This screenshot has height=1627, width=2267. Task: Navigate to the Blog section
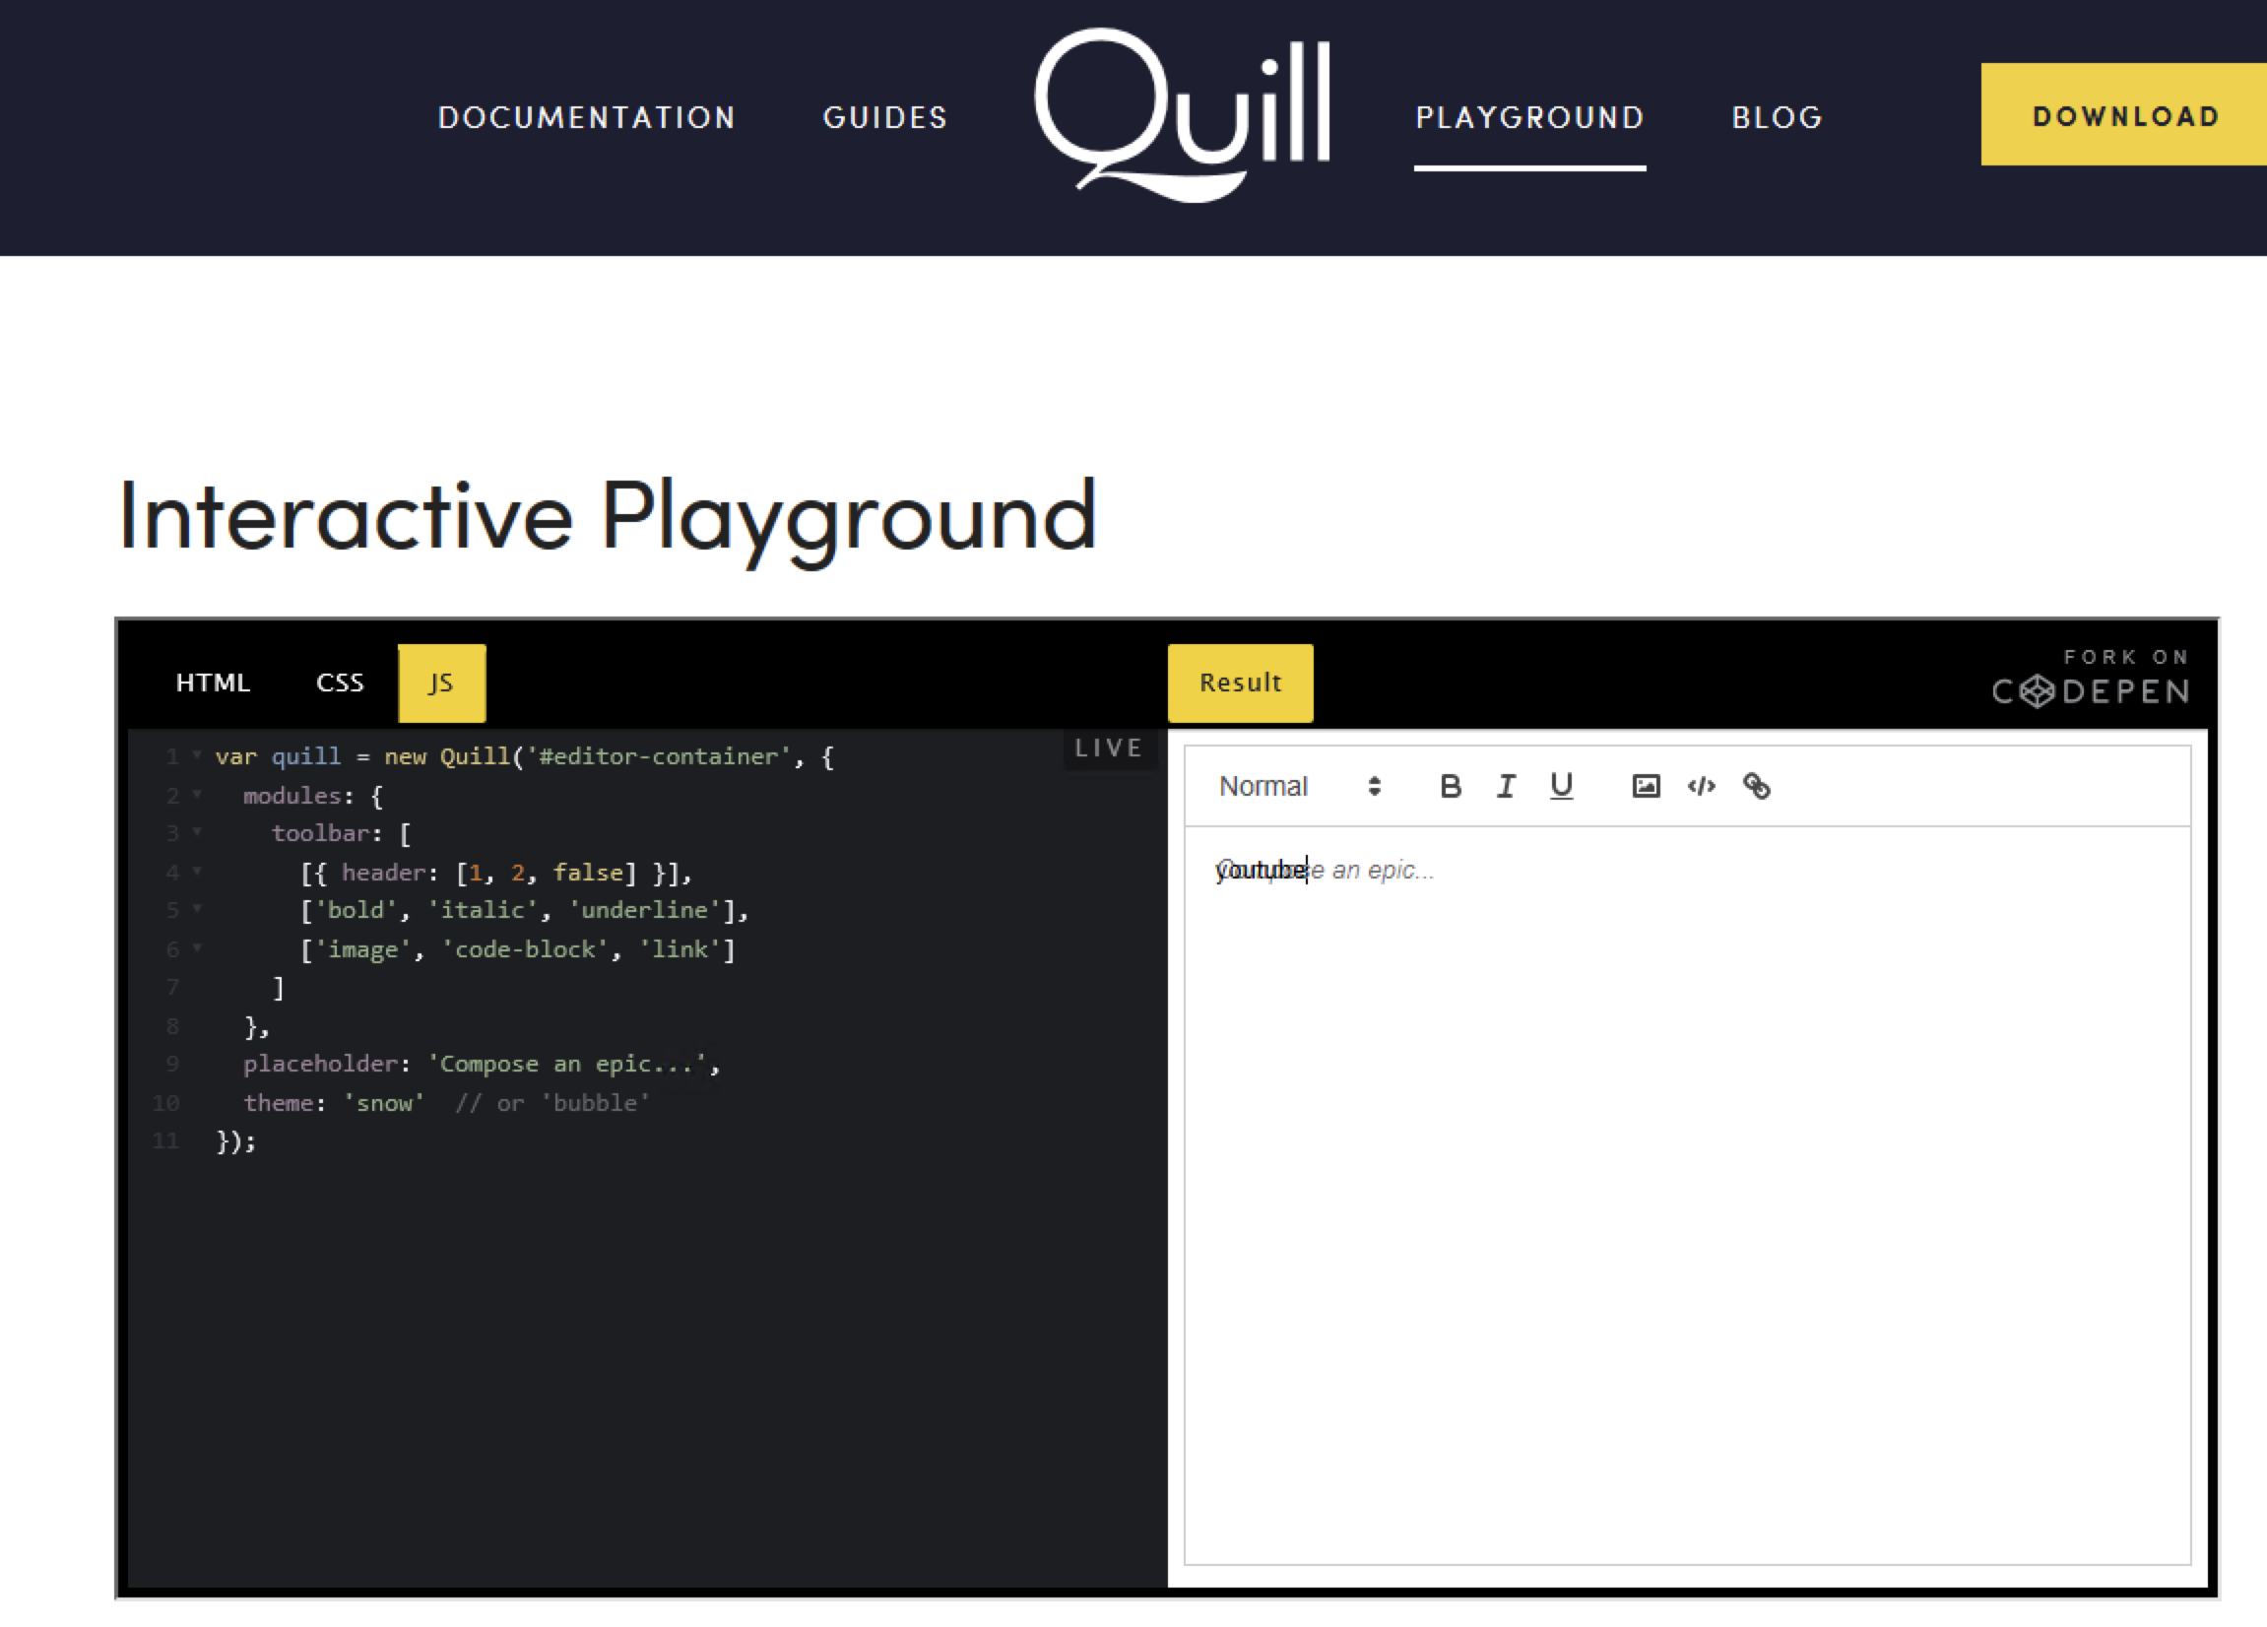point(1777,117)
